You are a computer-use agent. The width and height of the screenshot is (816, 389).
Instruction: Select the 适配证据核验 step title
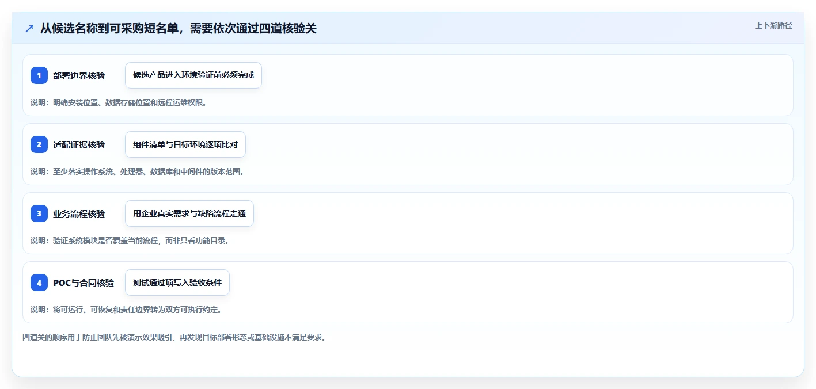pos(79,144)
